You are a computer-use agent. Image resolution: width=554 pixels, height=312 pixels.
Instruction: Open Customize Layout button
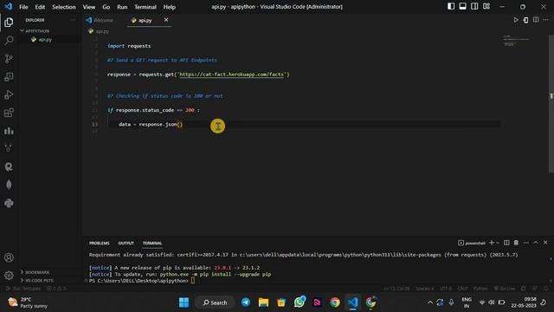coord(486,6)
